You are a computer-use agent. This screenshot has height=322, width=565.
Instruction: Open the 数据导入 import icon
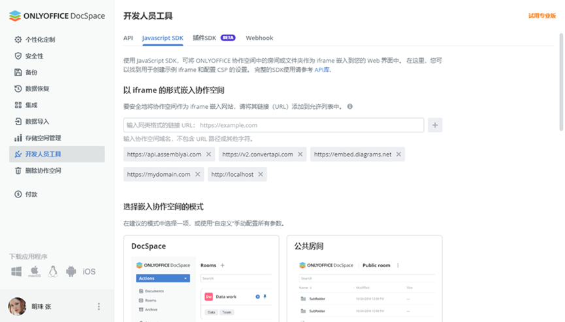coord(18,121)
